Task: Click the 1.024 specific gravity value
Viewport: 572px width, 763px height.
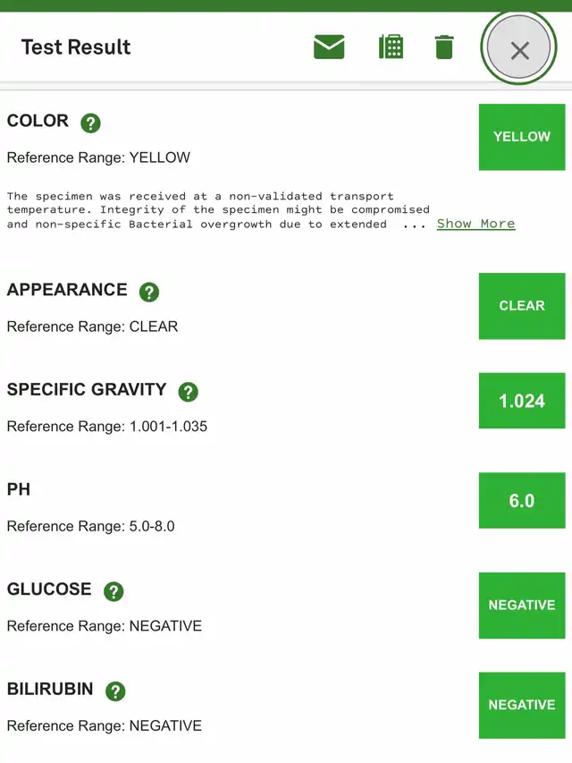Action: pos(522,401)
